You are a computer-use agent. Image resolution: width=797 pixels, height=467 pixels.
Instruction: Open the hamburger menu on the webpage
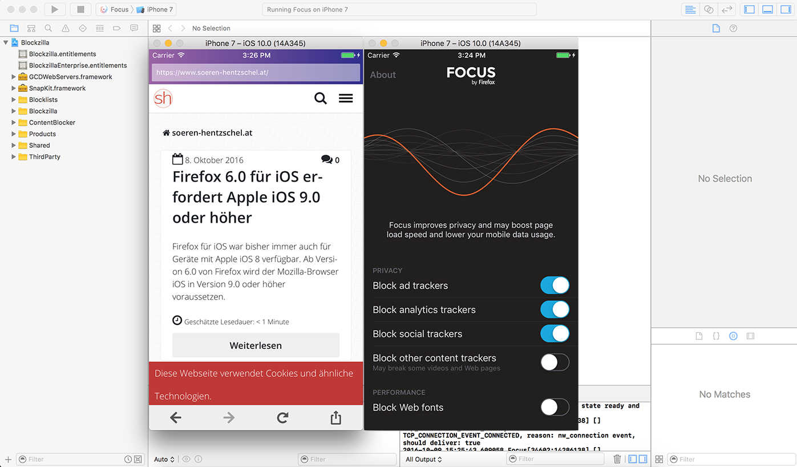click(346, 98)
